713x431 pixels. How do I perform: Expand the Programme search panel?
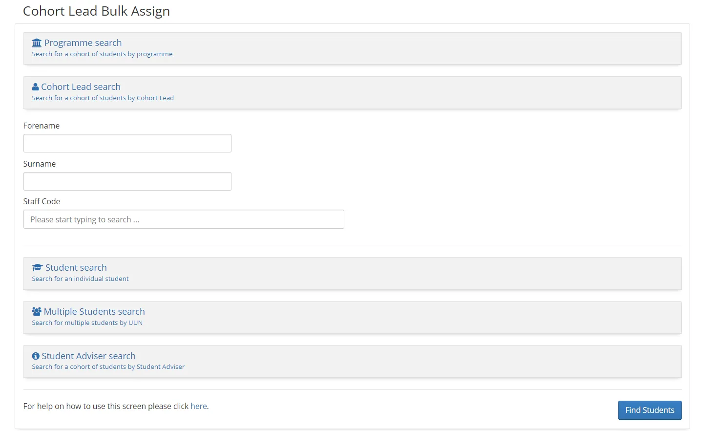83,43
